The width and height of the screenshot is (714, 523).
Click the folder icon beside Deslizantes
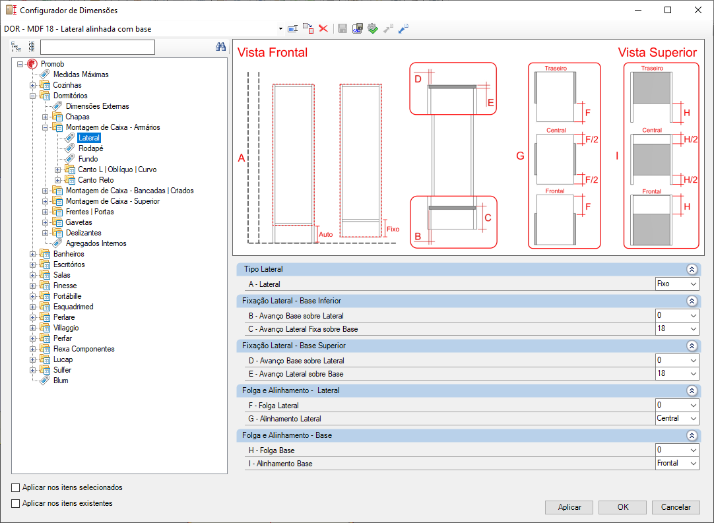point(57,233)
